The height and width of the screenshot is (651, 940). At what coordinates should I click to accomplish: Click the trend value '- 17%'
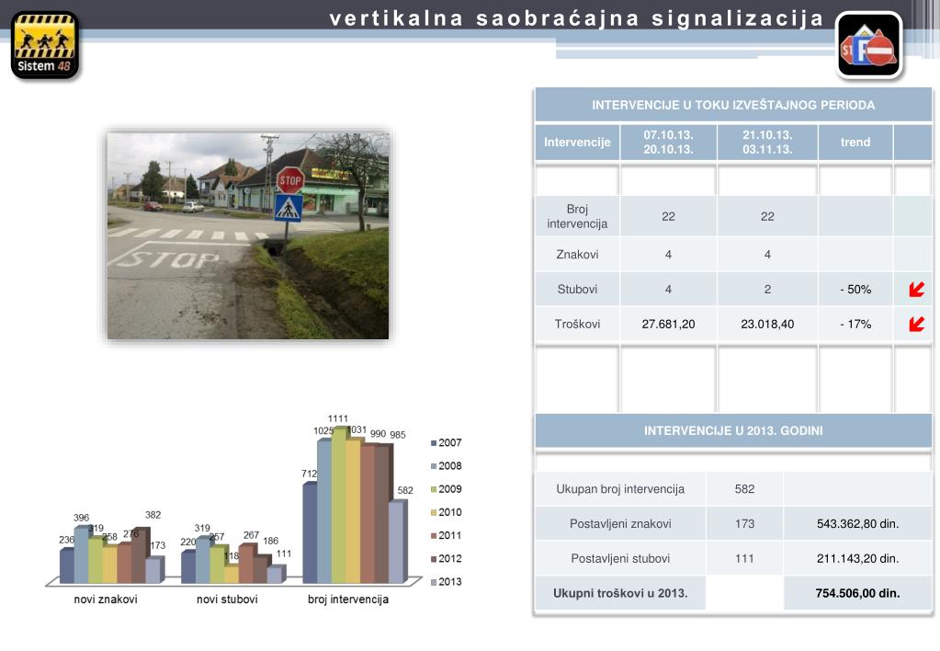(855, 324)
